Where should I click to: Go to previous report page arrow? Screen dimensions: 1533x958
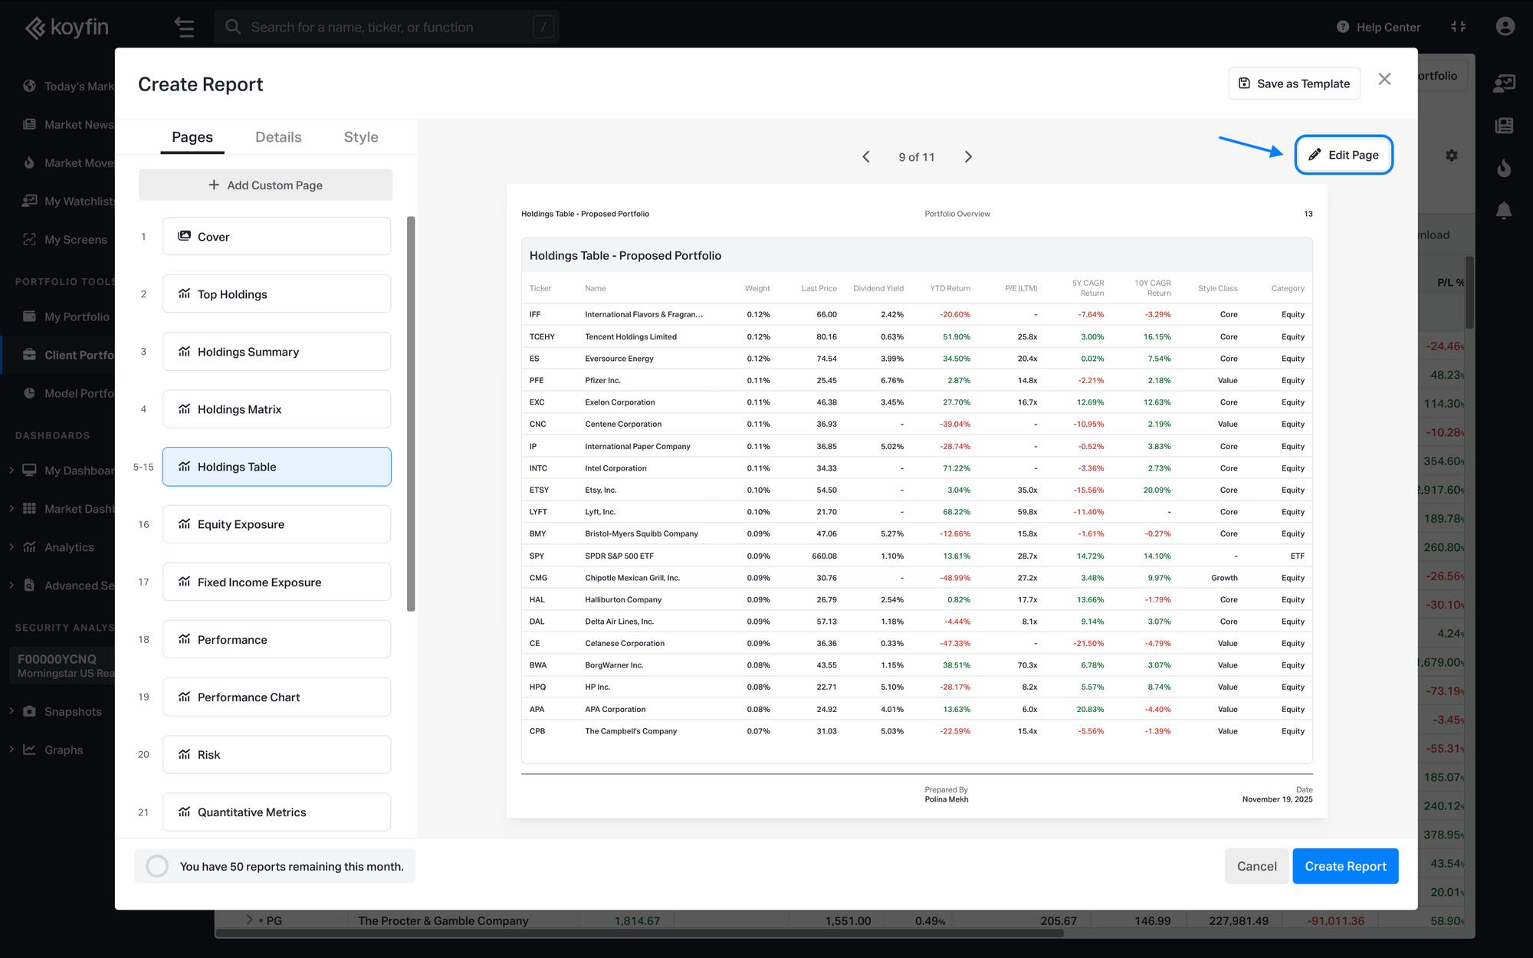click(x=866, y=157)
